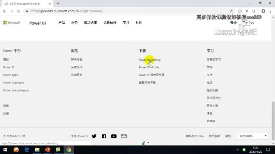Click the page vertical scrollbar thumb

[273, 121]
